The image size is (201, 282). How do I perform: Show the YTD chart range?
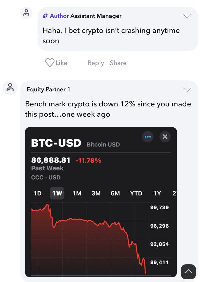(136, 193)
